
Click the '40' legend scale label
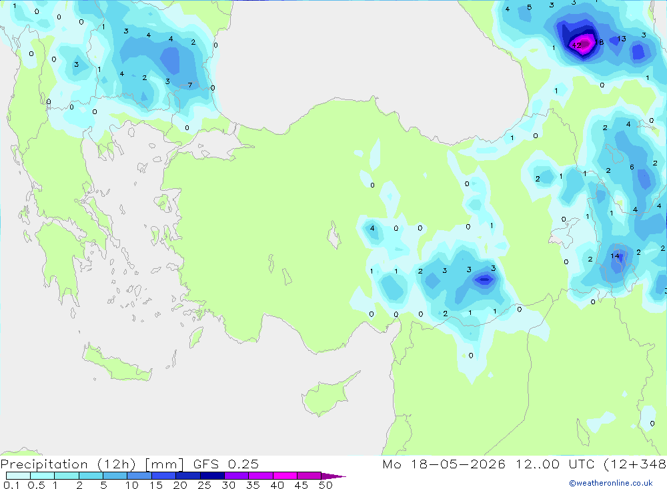tap(277, 485)
